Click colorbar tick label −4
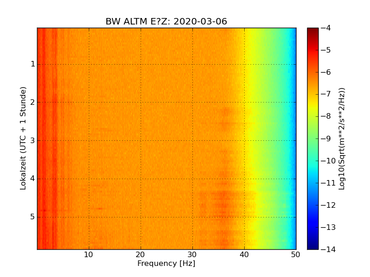Viewport: 370px width, 277px height. pos(326,28)
